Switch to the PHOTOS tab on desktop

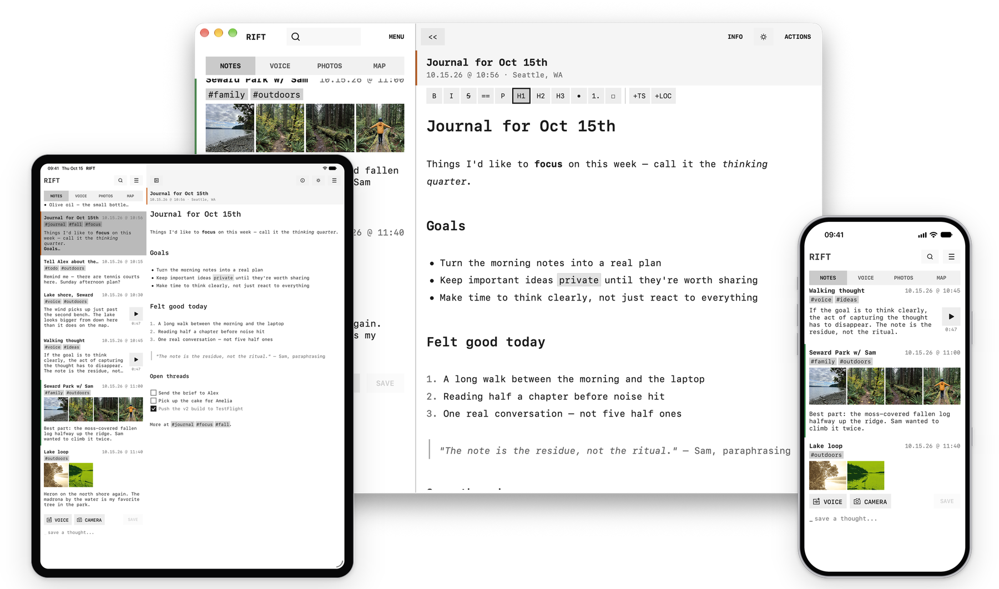click(x=330, y=65)
